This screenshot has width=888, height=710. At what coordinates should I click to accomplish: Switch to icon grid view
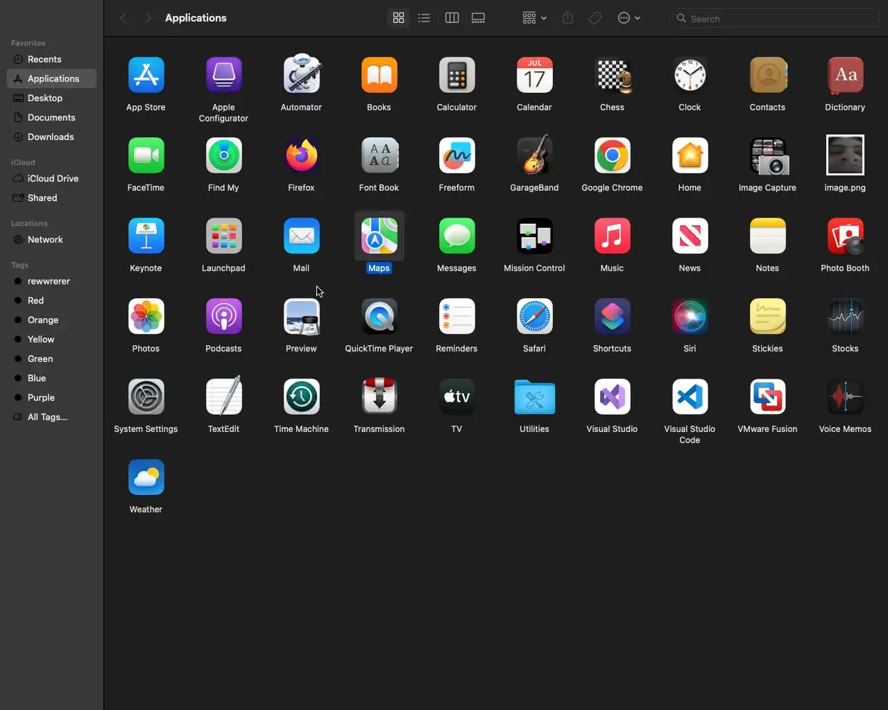click(398, 18)
